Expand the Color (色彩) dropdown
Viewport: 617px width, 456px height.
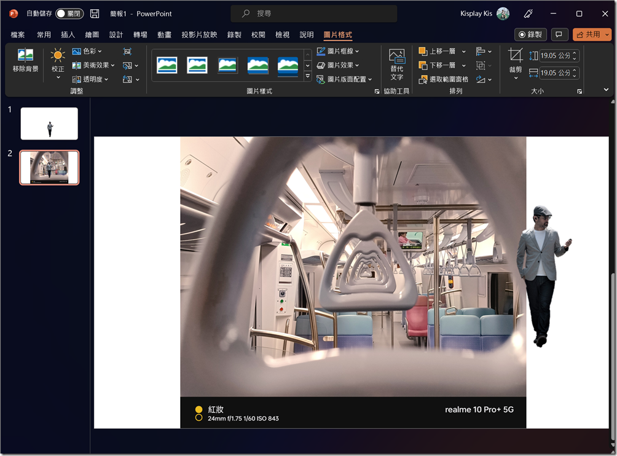[x=87, y=52]
